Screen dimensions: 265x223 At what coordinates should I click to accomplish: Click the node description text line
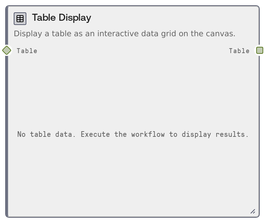[124, 34]
